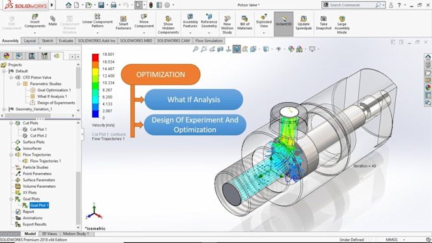Open Reference Geometry tool
Viewport: 432px width, 243px height.
209,21
